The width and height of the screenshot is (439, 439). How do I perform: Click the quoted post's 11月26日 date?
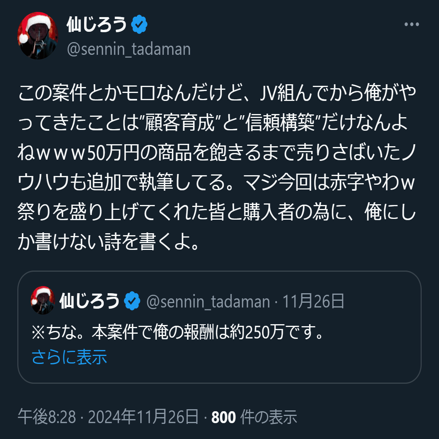(x=313, y=301)
